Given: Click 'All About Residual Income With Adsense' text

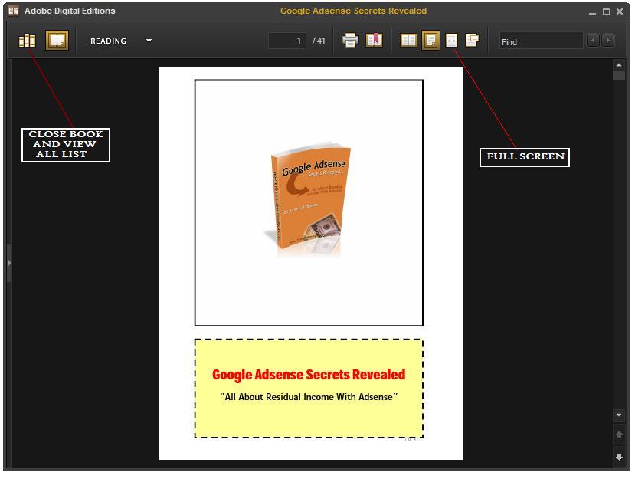Looking at the screenshot, I should [309, 397].
